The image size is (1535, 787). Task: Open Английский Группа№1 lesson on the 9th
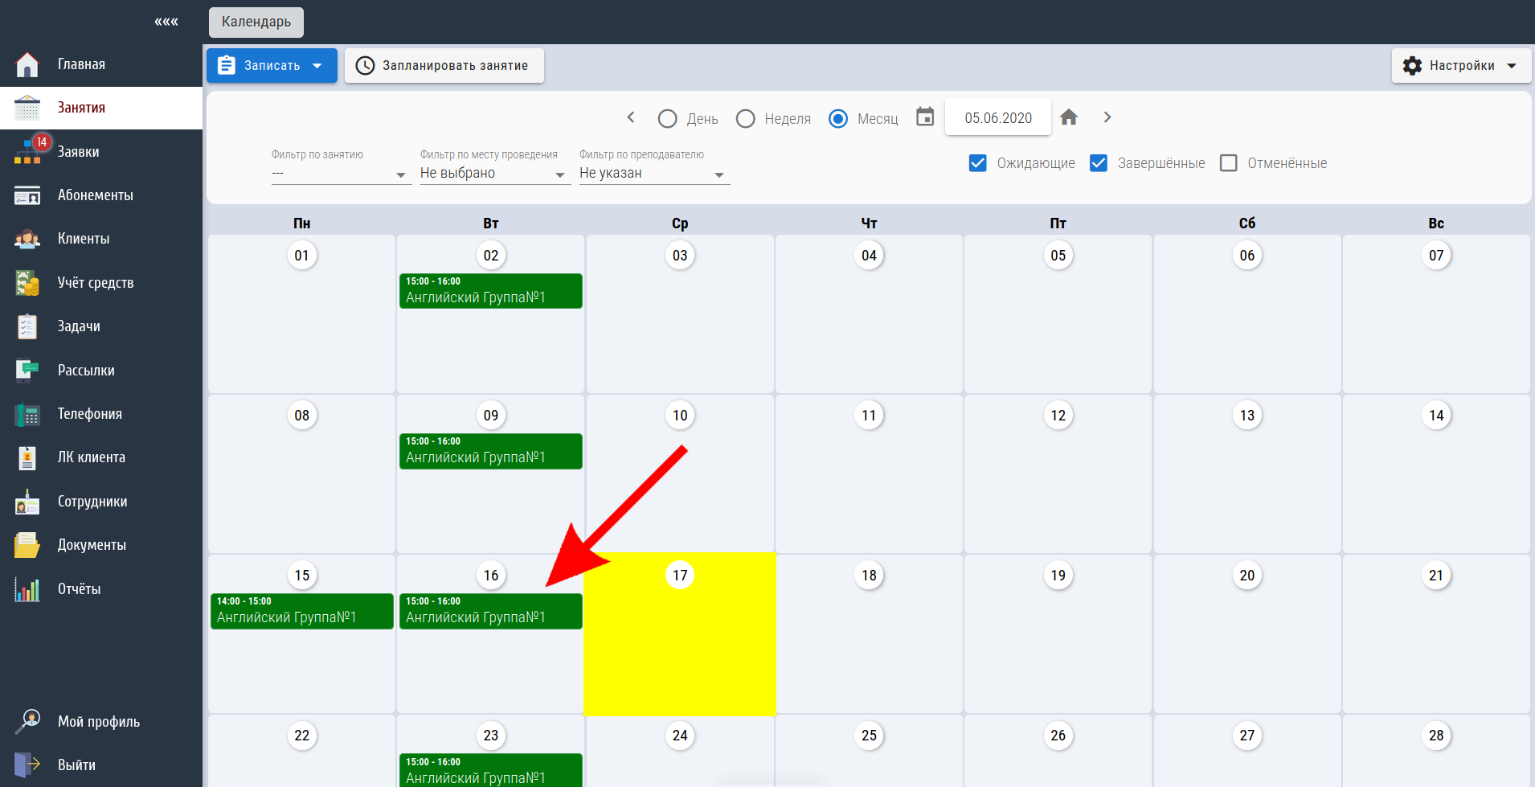click(x=491, y=451)
